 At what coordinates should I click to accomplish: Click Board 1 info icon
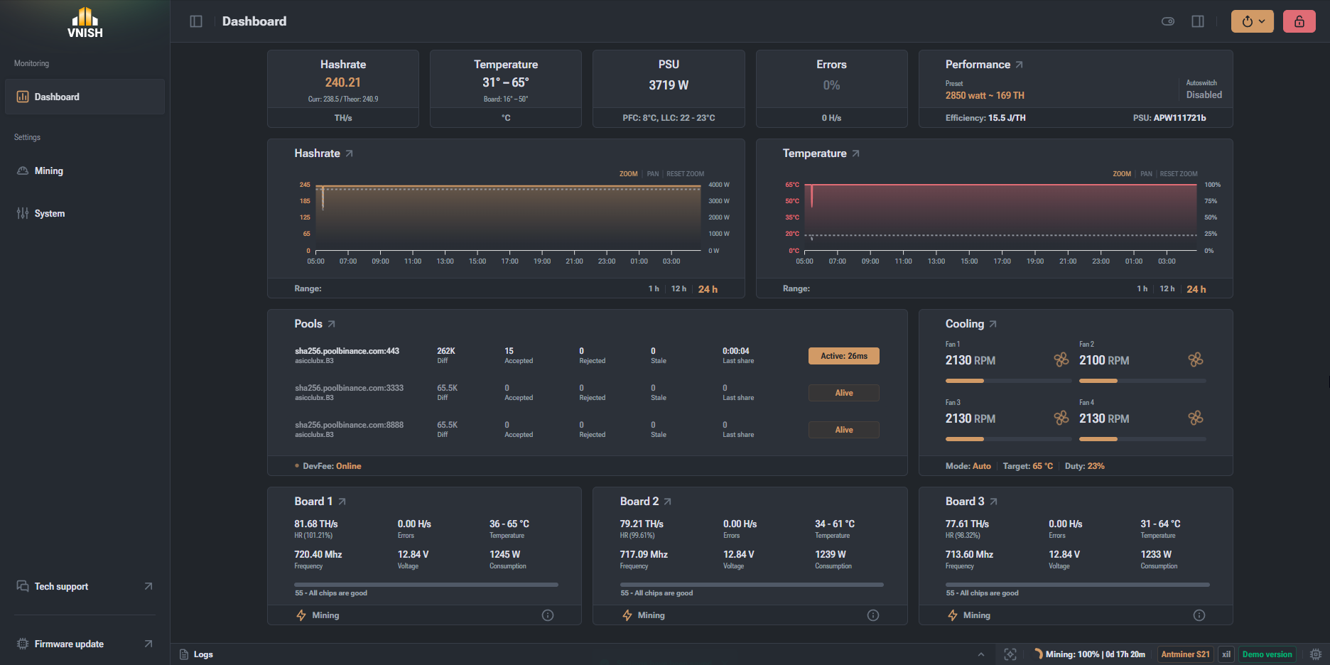click(x=548, y=615)
